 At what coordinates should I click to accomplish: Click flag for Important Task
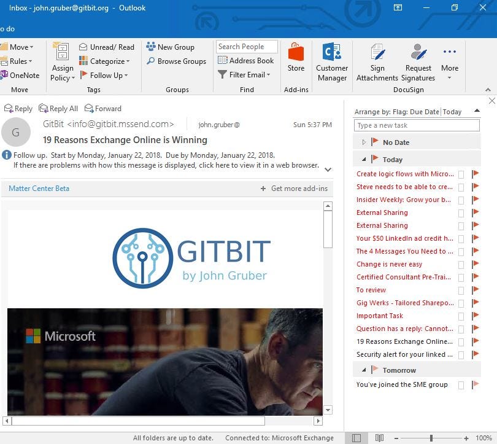[x=475, y=316]
